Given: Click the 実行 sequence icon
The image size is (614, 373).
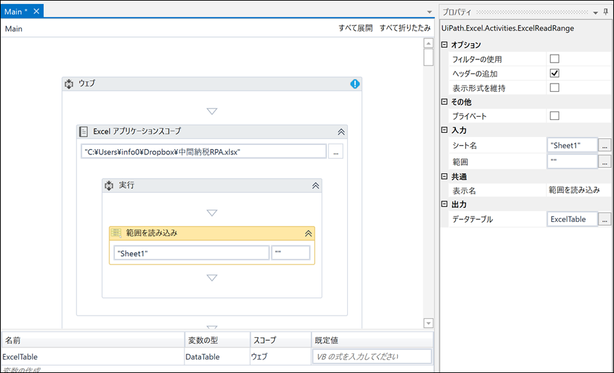Looking at the screenshot, I should (x=109, y=185).
